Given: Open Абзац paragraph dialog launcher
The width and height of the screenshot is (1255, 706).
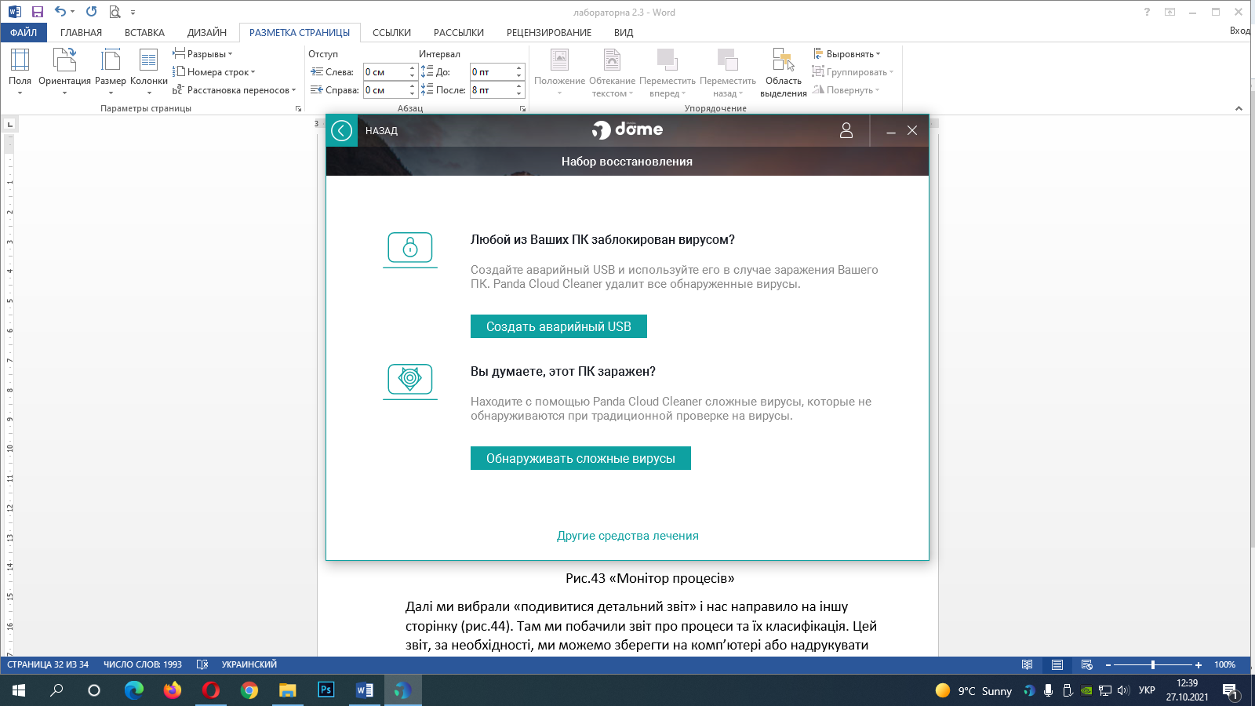Looking at the screenshot, I should [x=522, y=108].
